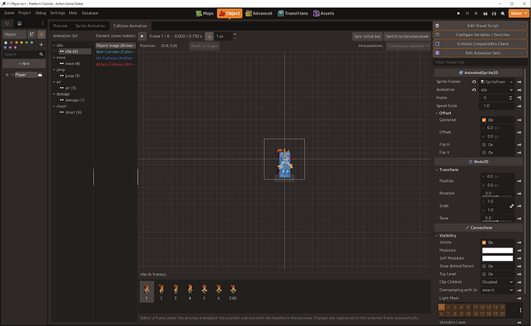Open the Clip Children dropdown
This screenshot has height=326, width=531.
coord(497,282)
